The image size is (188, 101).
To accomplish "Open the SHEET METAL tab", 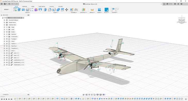I will [42, 6].
